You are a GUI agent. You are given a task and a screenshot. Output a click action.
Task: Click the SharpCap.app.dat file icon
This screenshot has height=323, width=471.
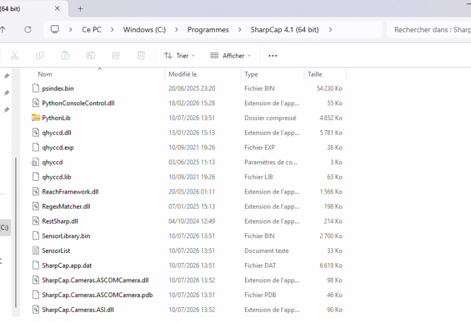tap(35, 265)
